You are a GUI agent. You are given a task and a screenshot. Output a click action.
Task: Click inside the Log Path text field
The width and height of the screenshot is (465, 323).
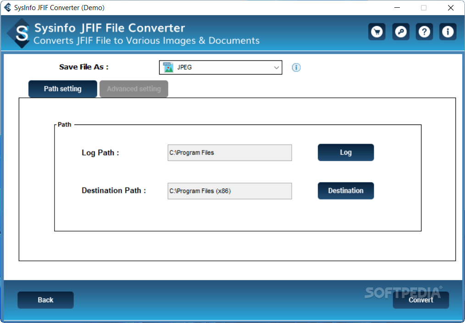(x=229, y=152)
